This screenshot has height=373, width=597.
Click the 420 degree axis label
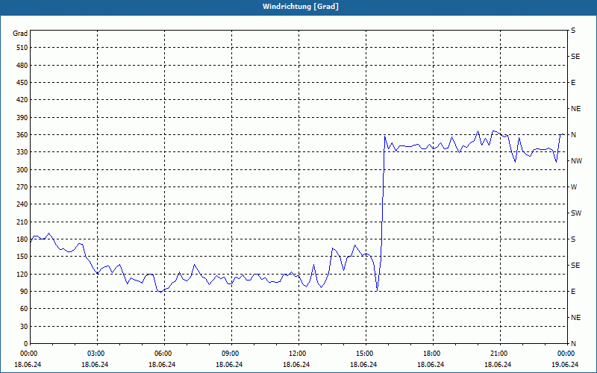coord(22,100)
